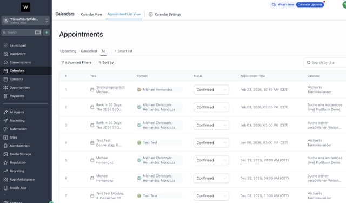The height and width of the screenshot is (203, 346).
Task: Click the Appointment Time column header
Action: click(x=252, y=76)
